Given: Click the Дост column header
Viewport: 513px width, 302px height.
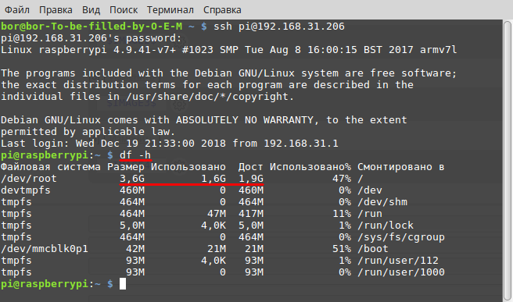Looking at the screenshot, I should point(250,168).
